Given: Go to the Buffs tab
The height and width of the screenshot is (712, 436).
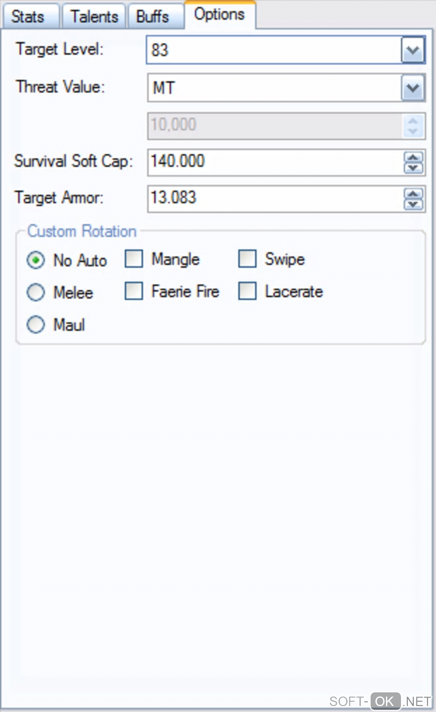Looking at the screenshot, I should 153,17.
